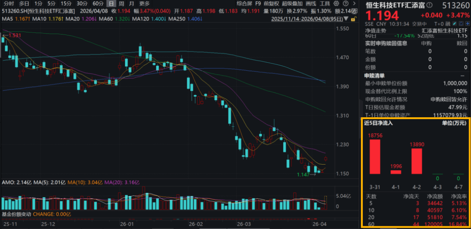Select the 15分 interval
Viewport: 471px width, 229px height.
click(66, 3)
